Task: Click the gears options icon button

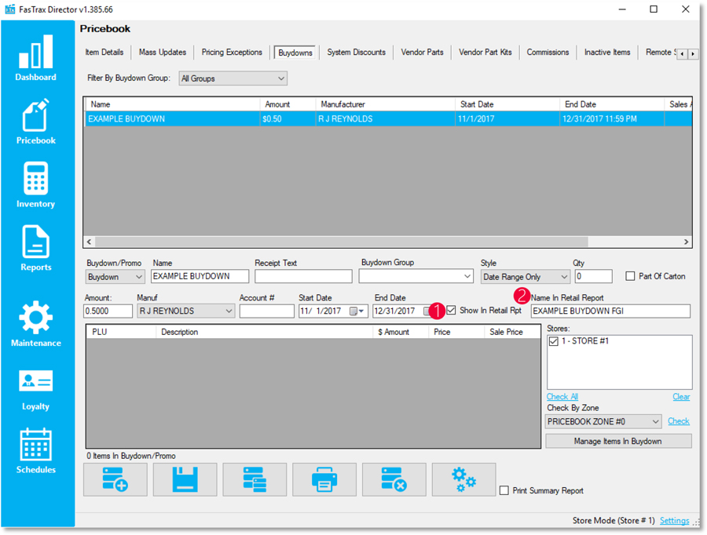Action: 463,479
